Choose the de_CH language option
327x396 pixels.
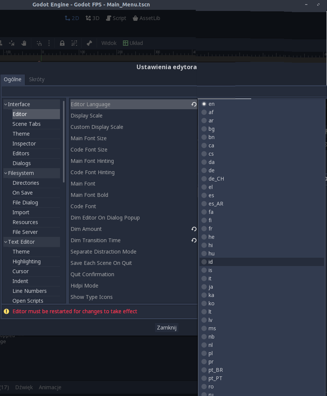coord(262,179)
